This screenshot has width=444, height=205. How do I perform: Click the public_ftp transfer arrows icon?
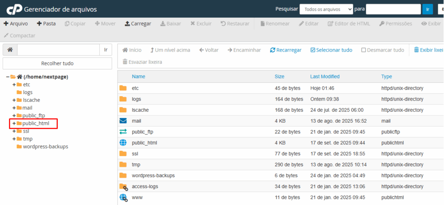click(123, 132)
